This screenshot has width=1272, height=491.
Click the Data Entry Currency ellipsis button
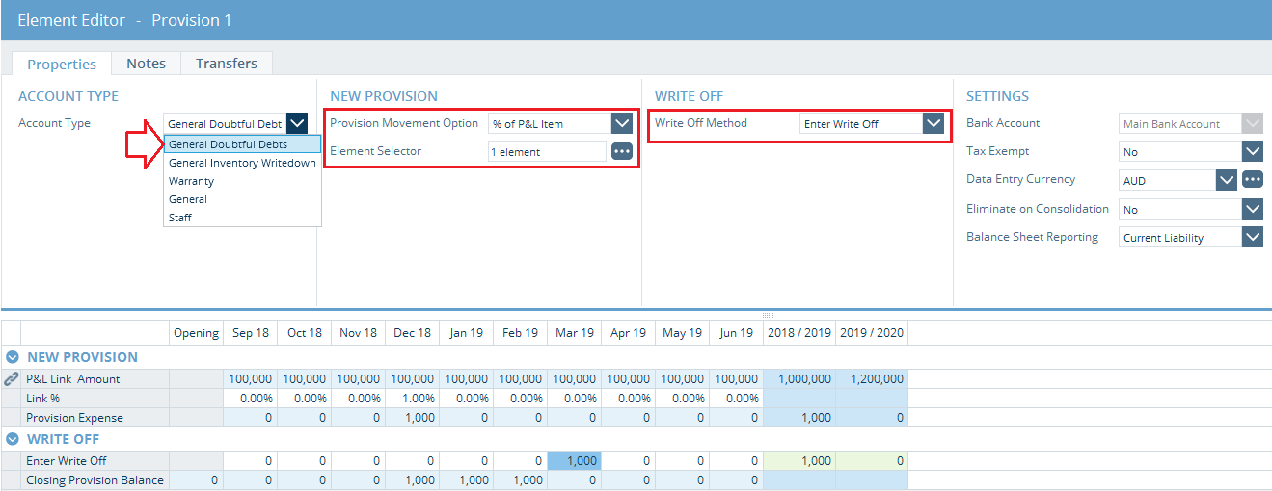click(x=1252, y=180)
